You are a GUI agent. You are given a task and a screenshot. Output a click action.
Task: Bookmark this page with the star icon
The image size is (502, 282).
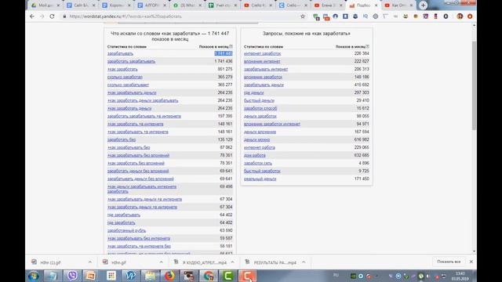pos(303,16)
